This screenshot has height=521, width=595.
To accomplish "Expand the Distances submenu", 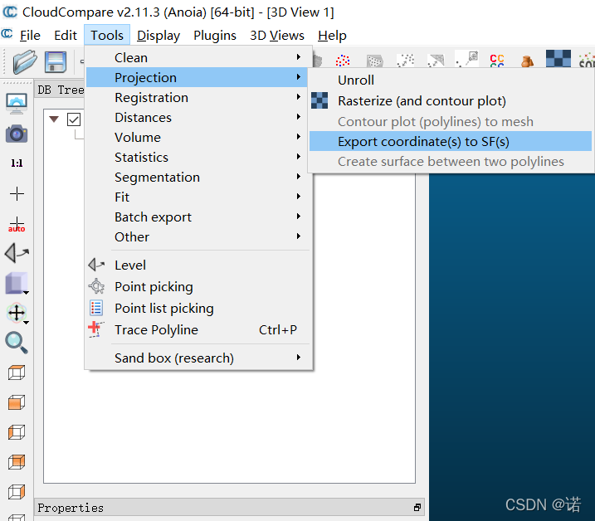I will 198,117.
